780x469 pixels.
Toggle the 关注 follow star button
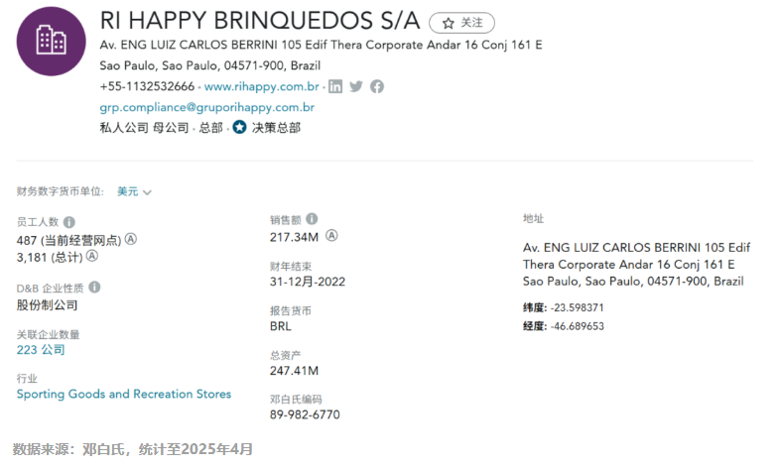pyautogui.click(x=461, y=23)
